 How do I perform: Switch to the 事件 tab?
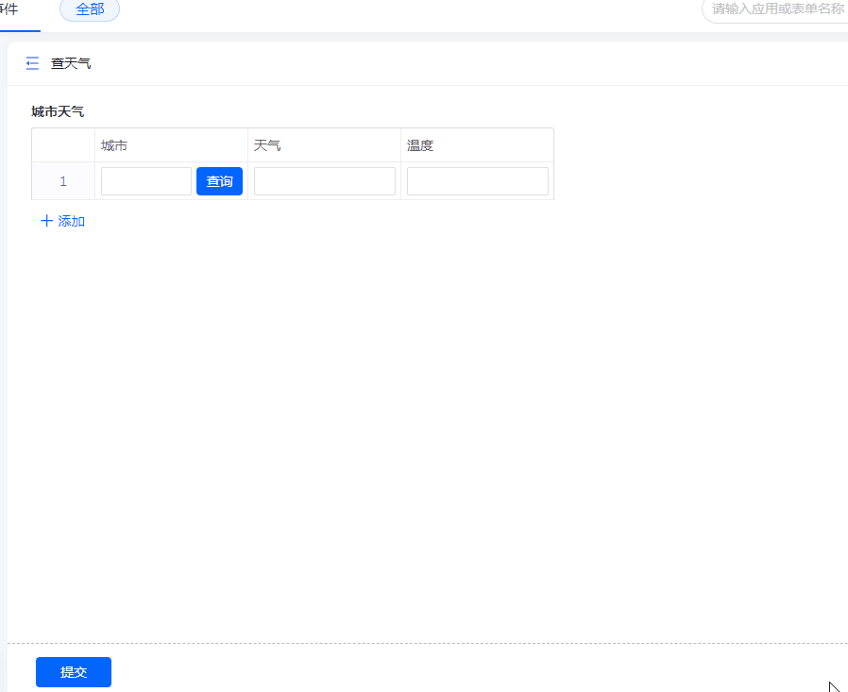click(9, 9)
